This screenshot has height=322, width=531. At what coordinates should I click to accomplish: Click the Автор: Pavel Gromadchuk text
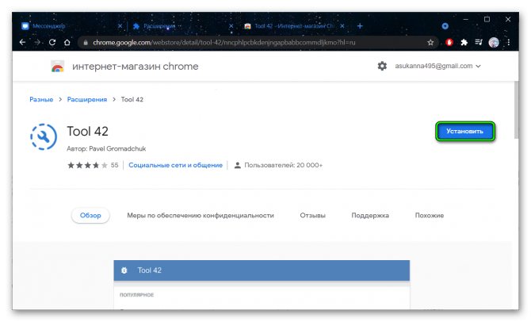[x=106, y=148]
